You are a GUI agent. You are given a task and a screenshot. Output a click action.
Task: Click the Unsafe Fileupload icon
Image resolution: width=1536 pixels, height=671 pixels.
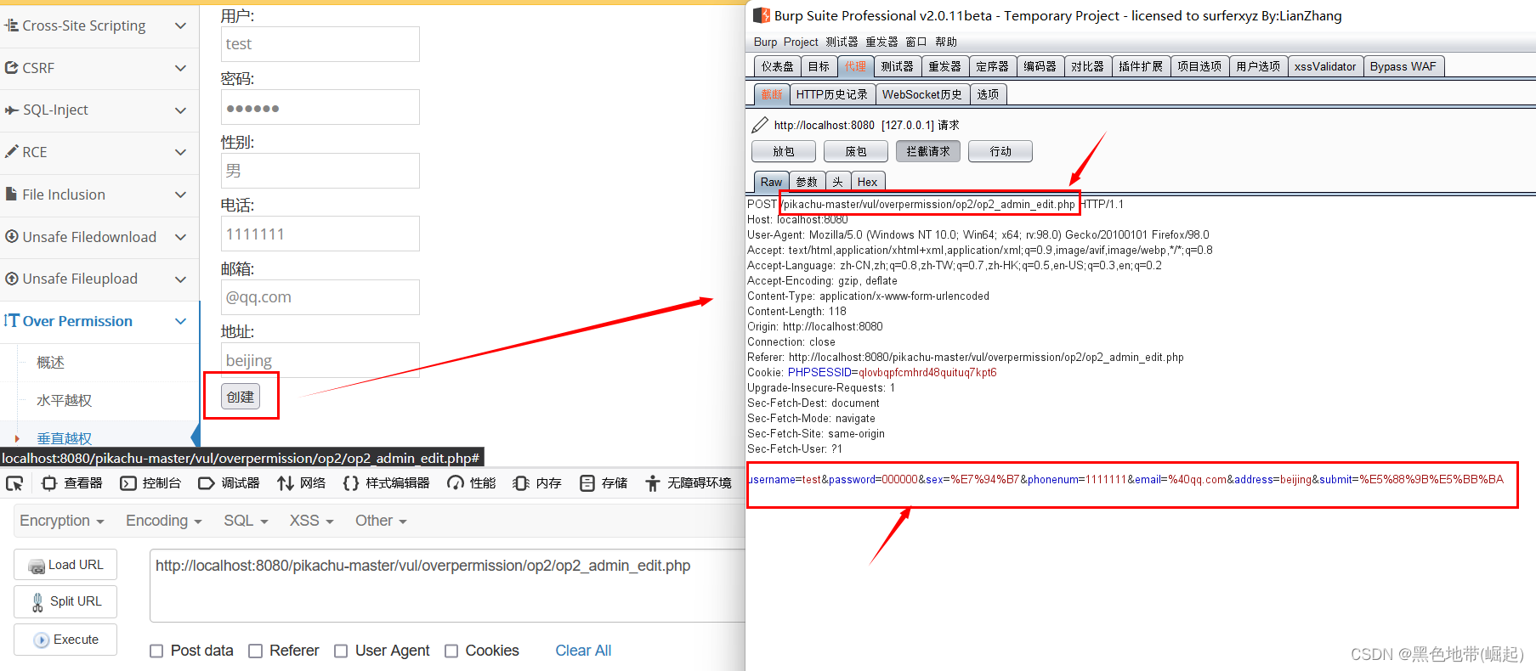(x=11, y=279)
